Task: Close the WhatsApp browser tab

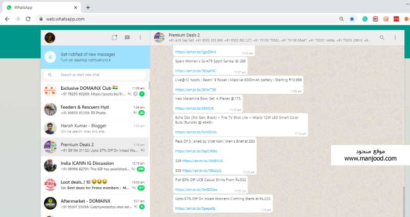Action: (x=75, y=8)
